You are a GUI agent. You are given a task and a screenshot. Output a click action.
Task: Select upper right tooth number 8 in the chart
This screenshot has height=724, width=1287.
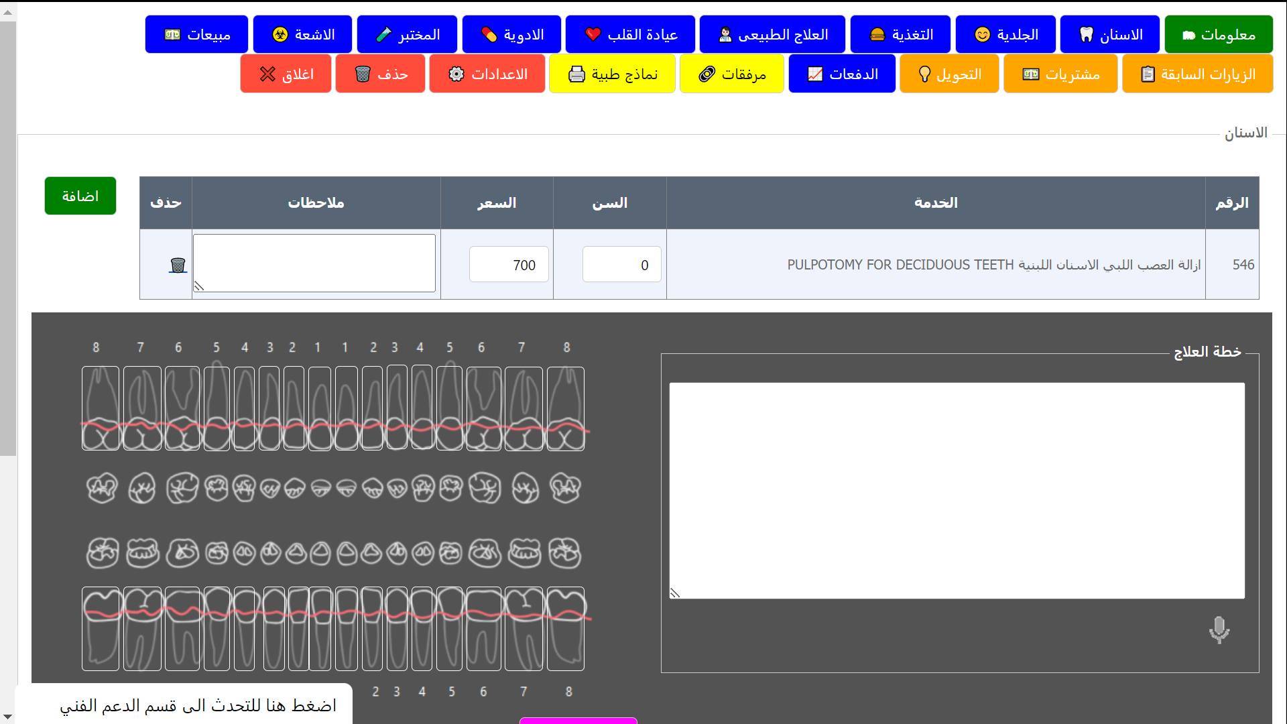click(565, 408)
